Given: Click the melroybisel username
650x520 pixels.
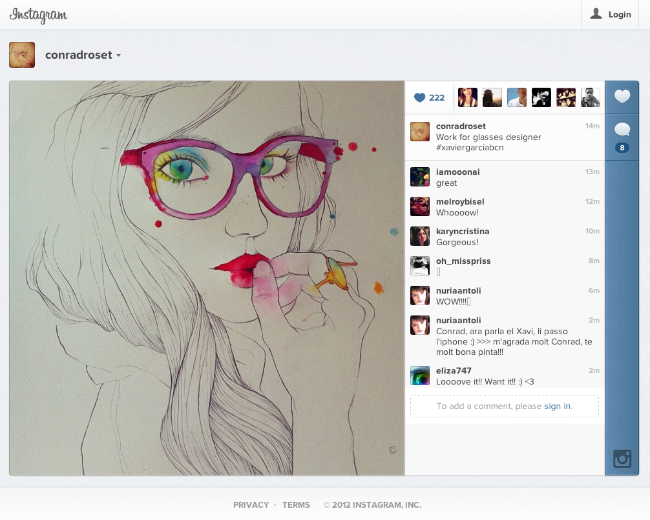Looking at the screenshot, I should pos(460,202).
